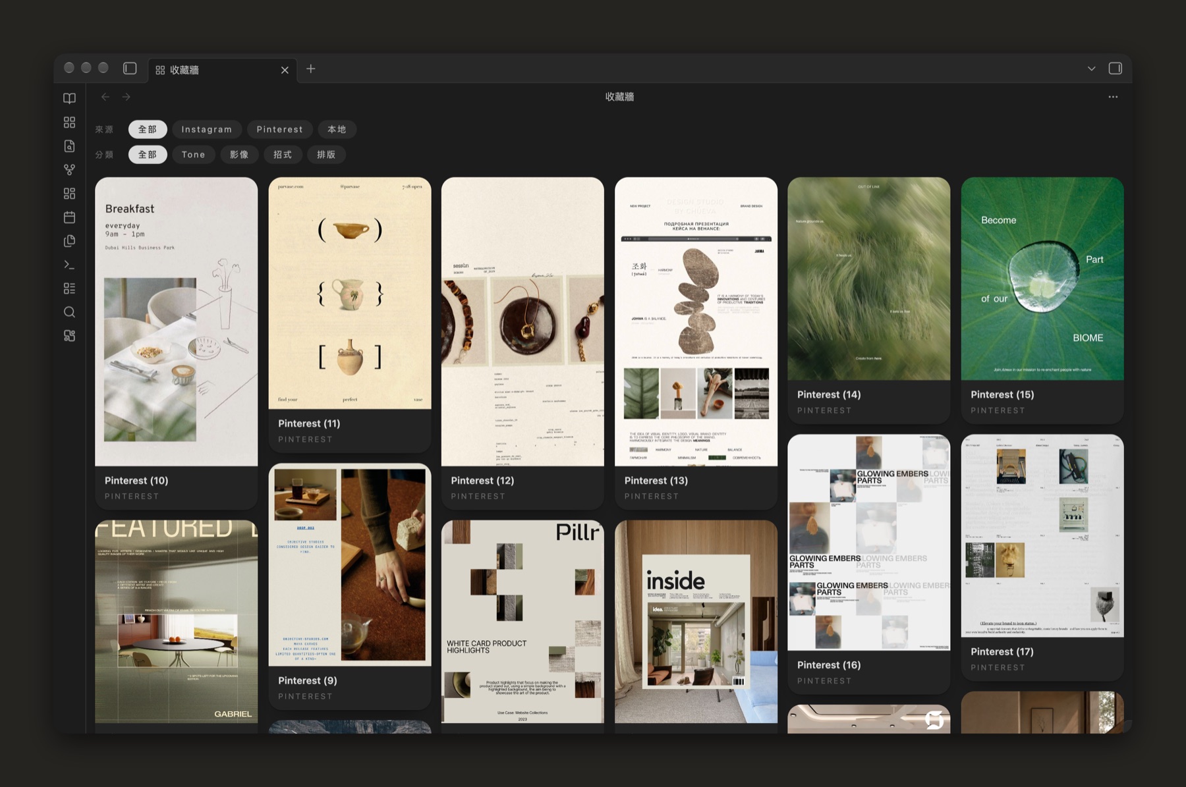Expand the tab list chevron dropdown
Image resolution: width=1186 pixels, height=787 pixels.
pyautogui.click(x=1092, y=68)
